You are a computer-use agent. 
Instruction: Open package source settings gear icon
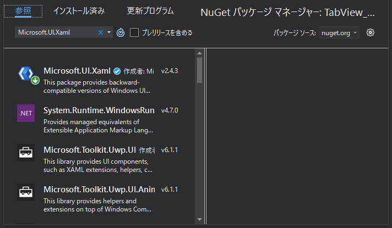[370, 32]
